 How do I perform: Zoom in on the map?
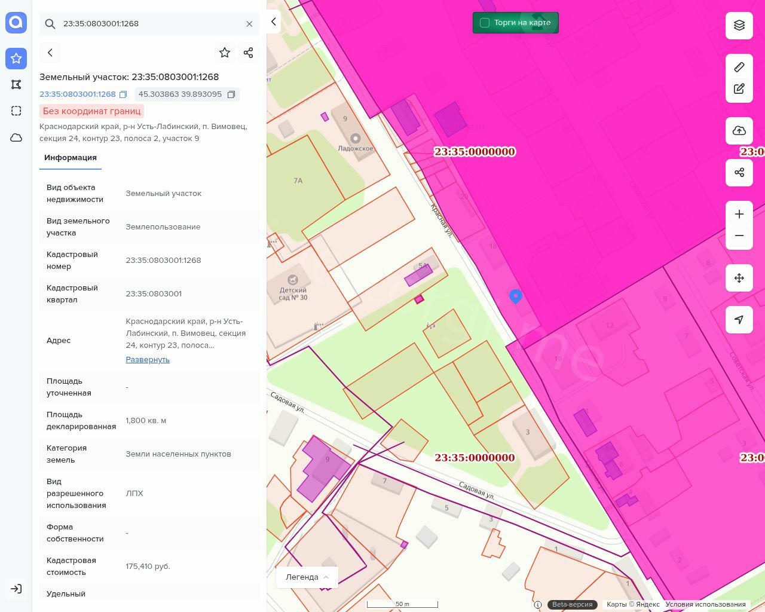tap(739, 214)
